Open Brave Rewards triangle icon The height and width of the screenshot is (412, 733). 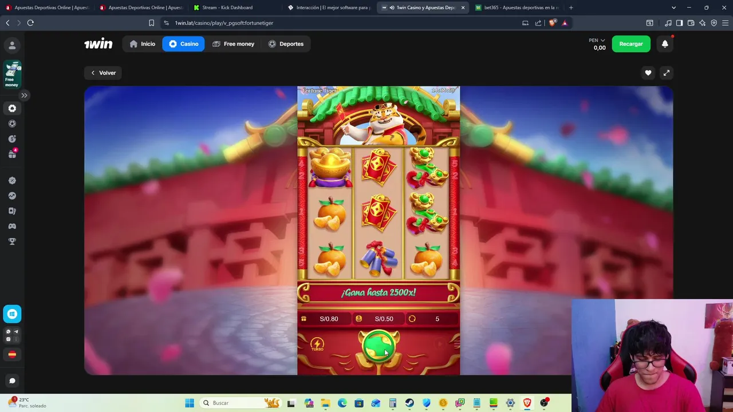pyautogui.click(x=565, y=23)
